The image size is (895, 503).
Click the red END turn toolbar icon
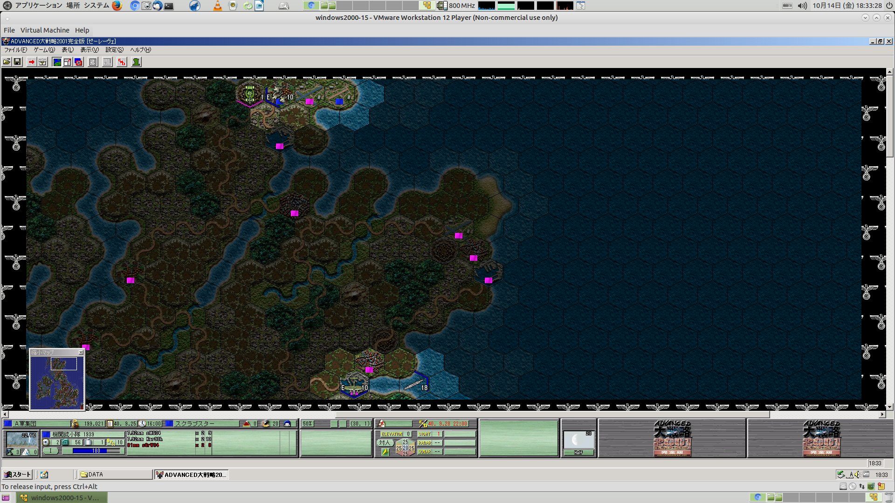coord(122,62)
